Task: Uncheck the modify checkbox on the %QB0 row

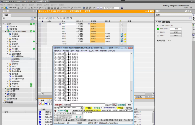Action: 121,34
